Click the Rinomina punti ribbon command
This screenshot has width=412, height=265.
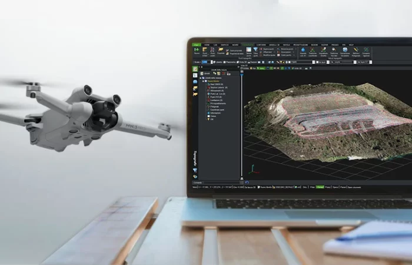(x=285, y=49)
